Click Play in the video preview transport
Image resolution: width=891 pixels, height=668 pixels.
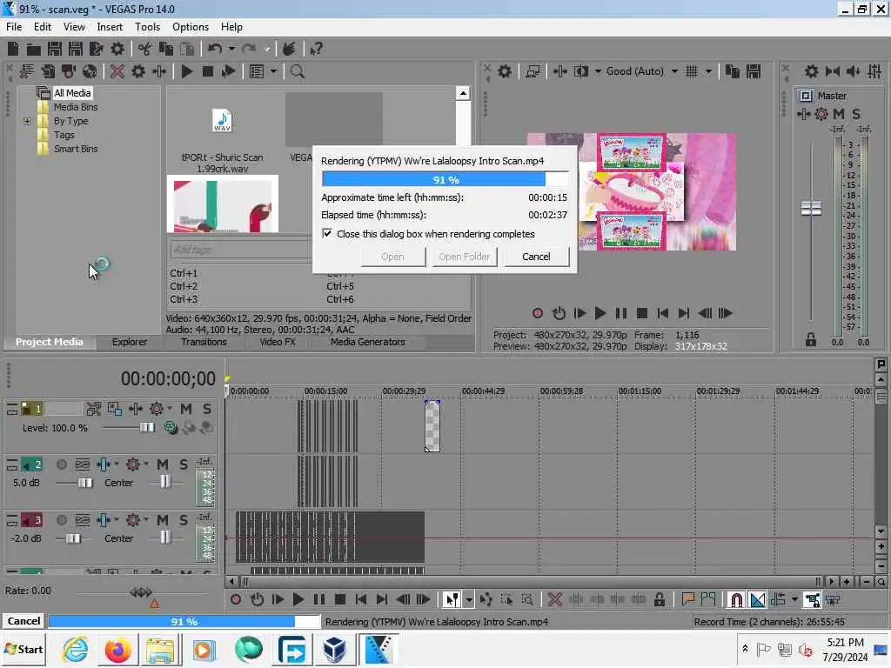point(600,313)
